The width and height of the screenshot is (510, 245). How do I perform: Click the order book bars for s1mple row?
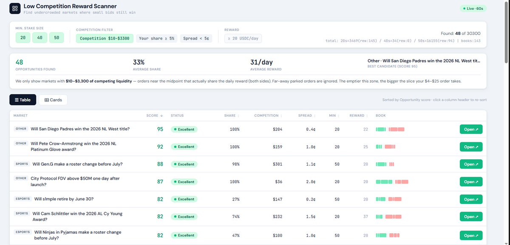coord(388,199)
